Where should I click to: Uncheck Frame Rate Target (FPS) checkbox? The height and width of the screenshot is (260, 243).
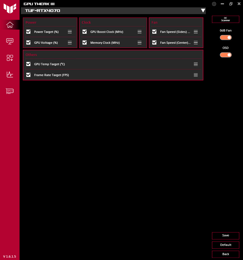click(28, 75)
